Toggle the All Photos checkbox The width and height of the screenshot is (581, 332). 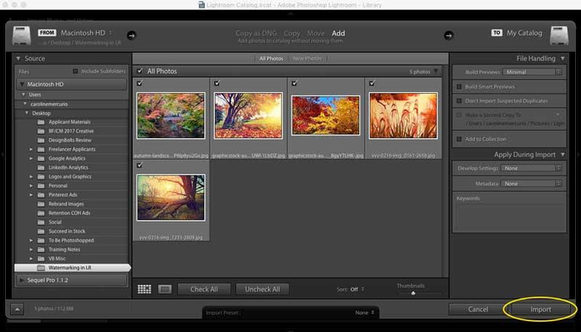[140, 72]
